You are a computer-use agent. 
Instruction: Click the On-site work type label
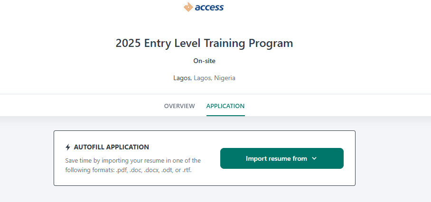[x=204, y=61]
